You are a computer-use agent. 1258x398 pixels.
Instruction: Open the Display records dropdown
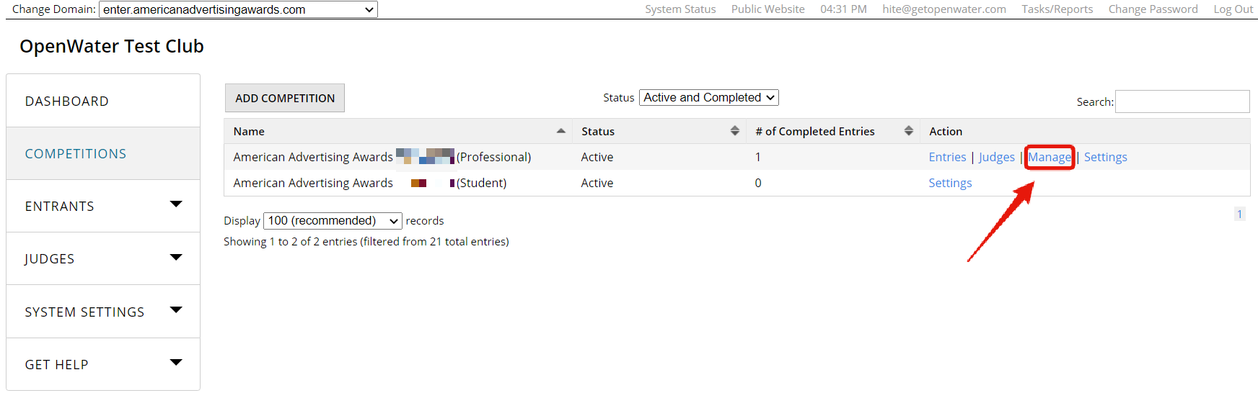click(333, 220)
